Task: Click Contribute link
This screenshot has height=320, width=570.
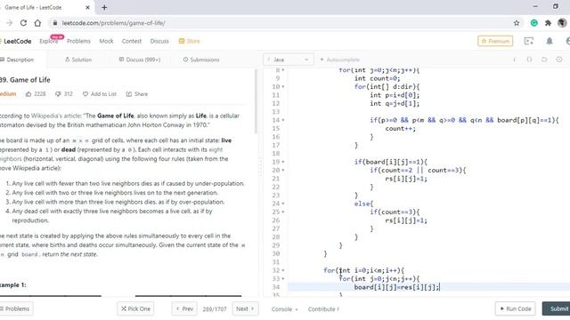Action: click(323, 309)
